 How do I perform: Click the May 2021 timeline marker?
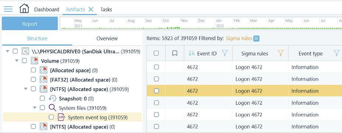pos(78,24)
